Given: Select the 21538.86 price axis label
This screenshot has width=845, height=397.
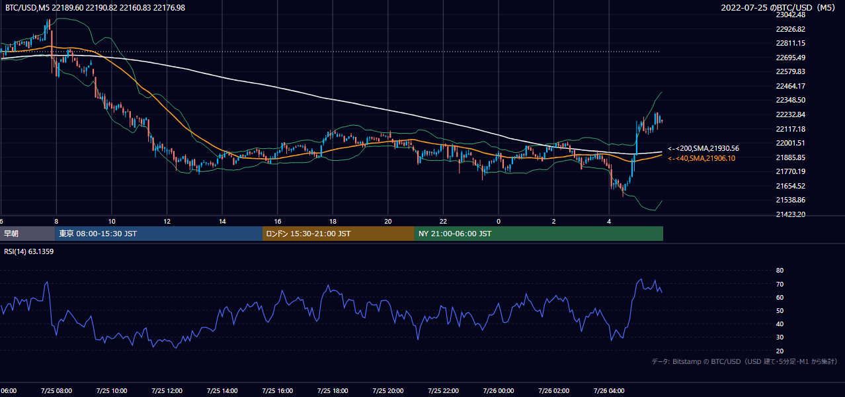Looking at the screenshot, I should pyautogui.click(x=791, y=200).
